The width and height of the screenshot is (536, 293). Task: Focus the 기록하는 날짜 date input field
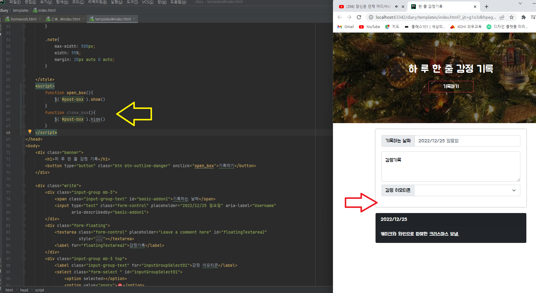click(467, 141)
